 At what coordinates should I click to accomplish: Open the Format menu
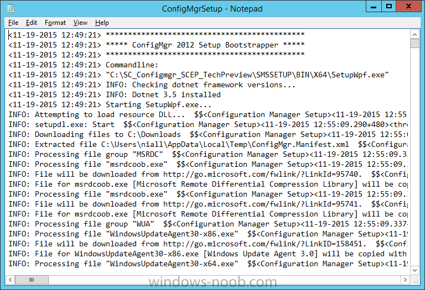tap(55, 23)
